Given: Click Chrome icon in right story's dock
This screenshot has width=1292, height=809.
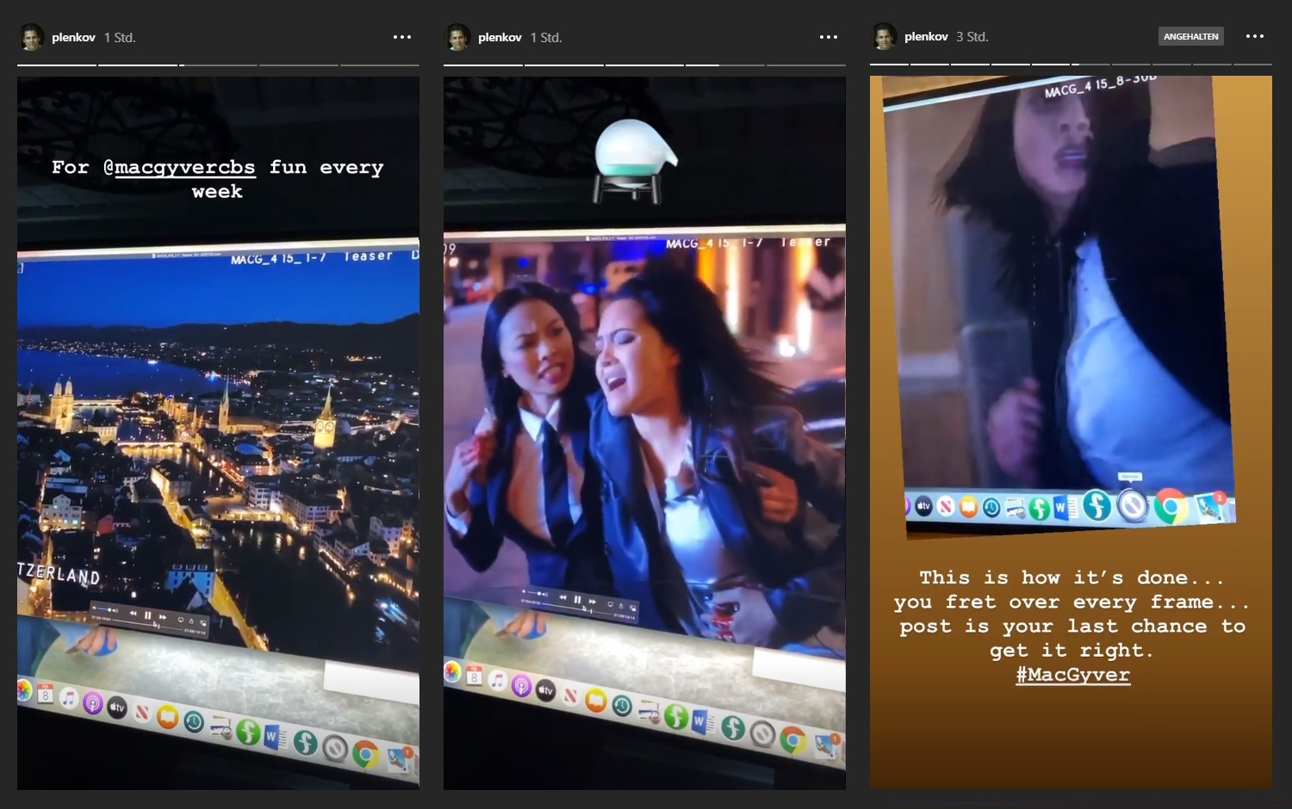Looking at the screenshot, I should (x=1171, y=506).
